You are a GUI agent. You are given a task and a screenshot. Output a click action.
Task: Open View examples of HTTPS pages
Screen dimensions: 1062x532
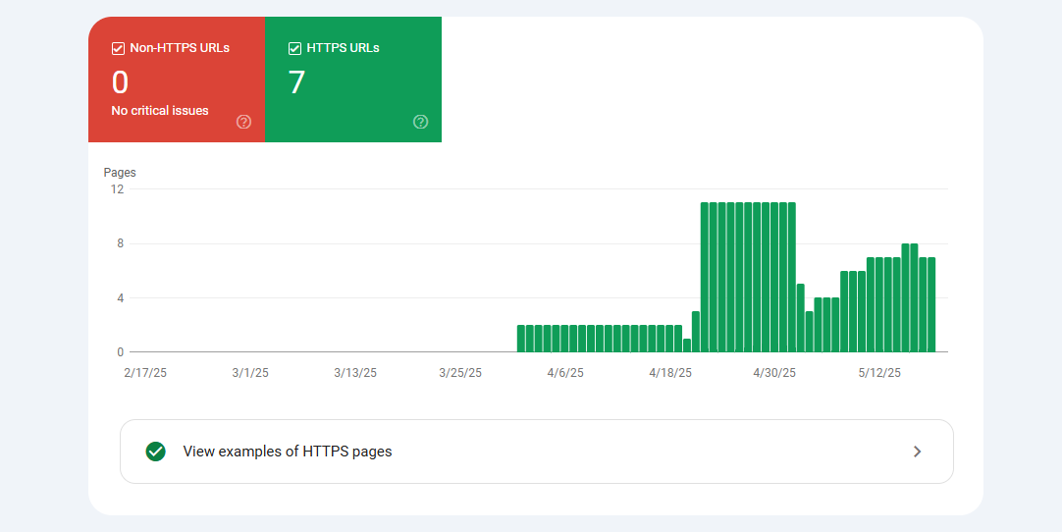[537, 452]
